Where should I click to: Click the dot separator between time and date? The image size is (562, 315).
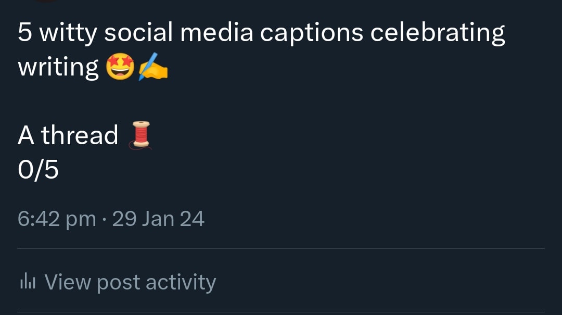[104, 219]
